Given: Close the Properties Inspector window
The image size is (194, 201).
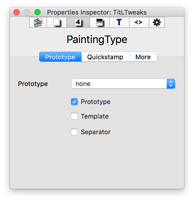Looking at the screenshot, I should pyautogui.click(x=16, y=12).
